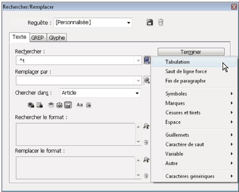Expand the Guillemets submenu
The image size is (239, 192).
pyautogui.click(x=200, y=135)
